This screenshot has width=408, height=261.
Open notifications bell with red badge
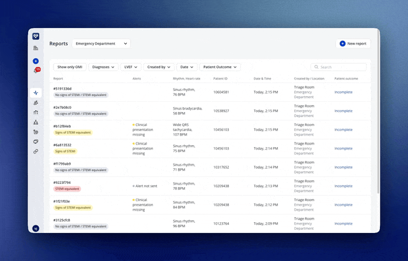(x=37, y=70)
